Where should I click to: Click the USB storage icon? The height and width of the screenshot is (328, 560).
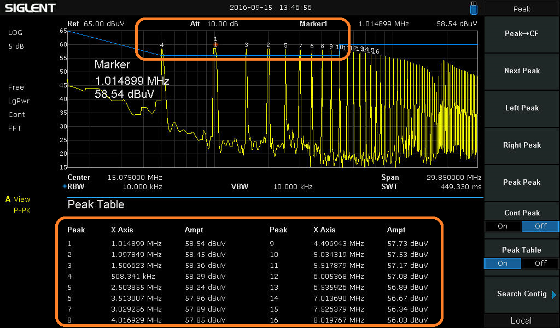473,8
